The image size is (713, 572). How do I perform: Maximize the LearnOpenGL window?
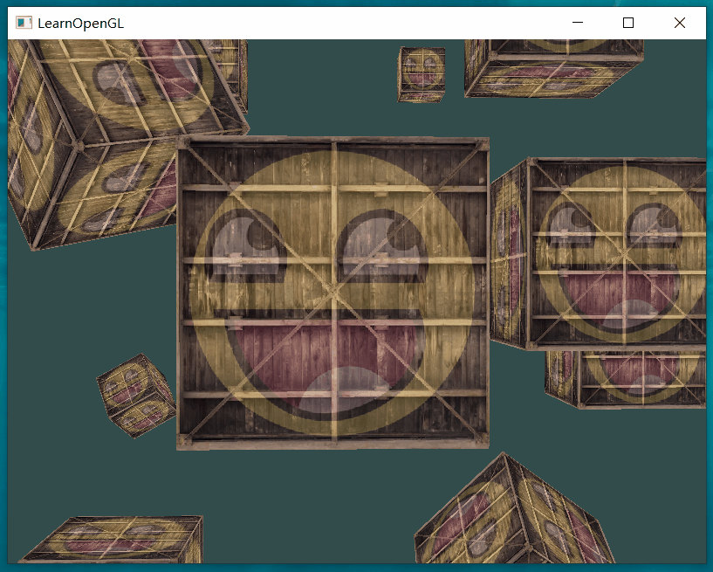click(x=628, y=24)
